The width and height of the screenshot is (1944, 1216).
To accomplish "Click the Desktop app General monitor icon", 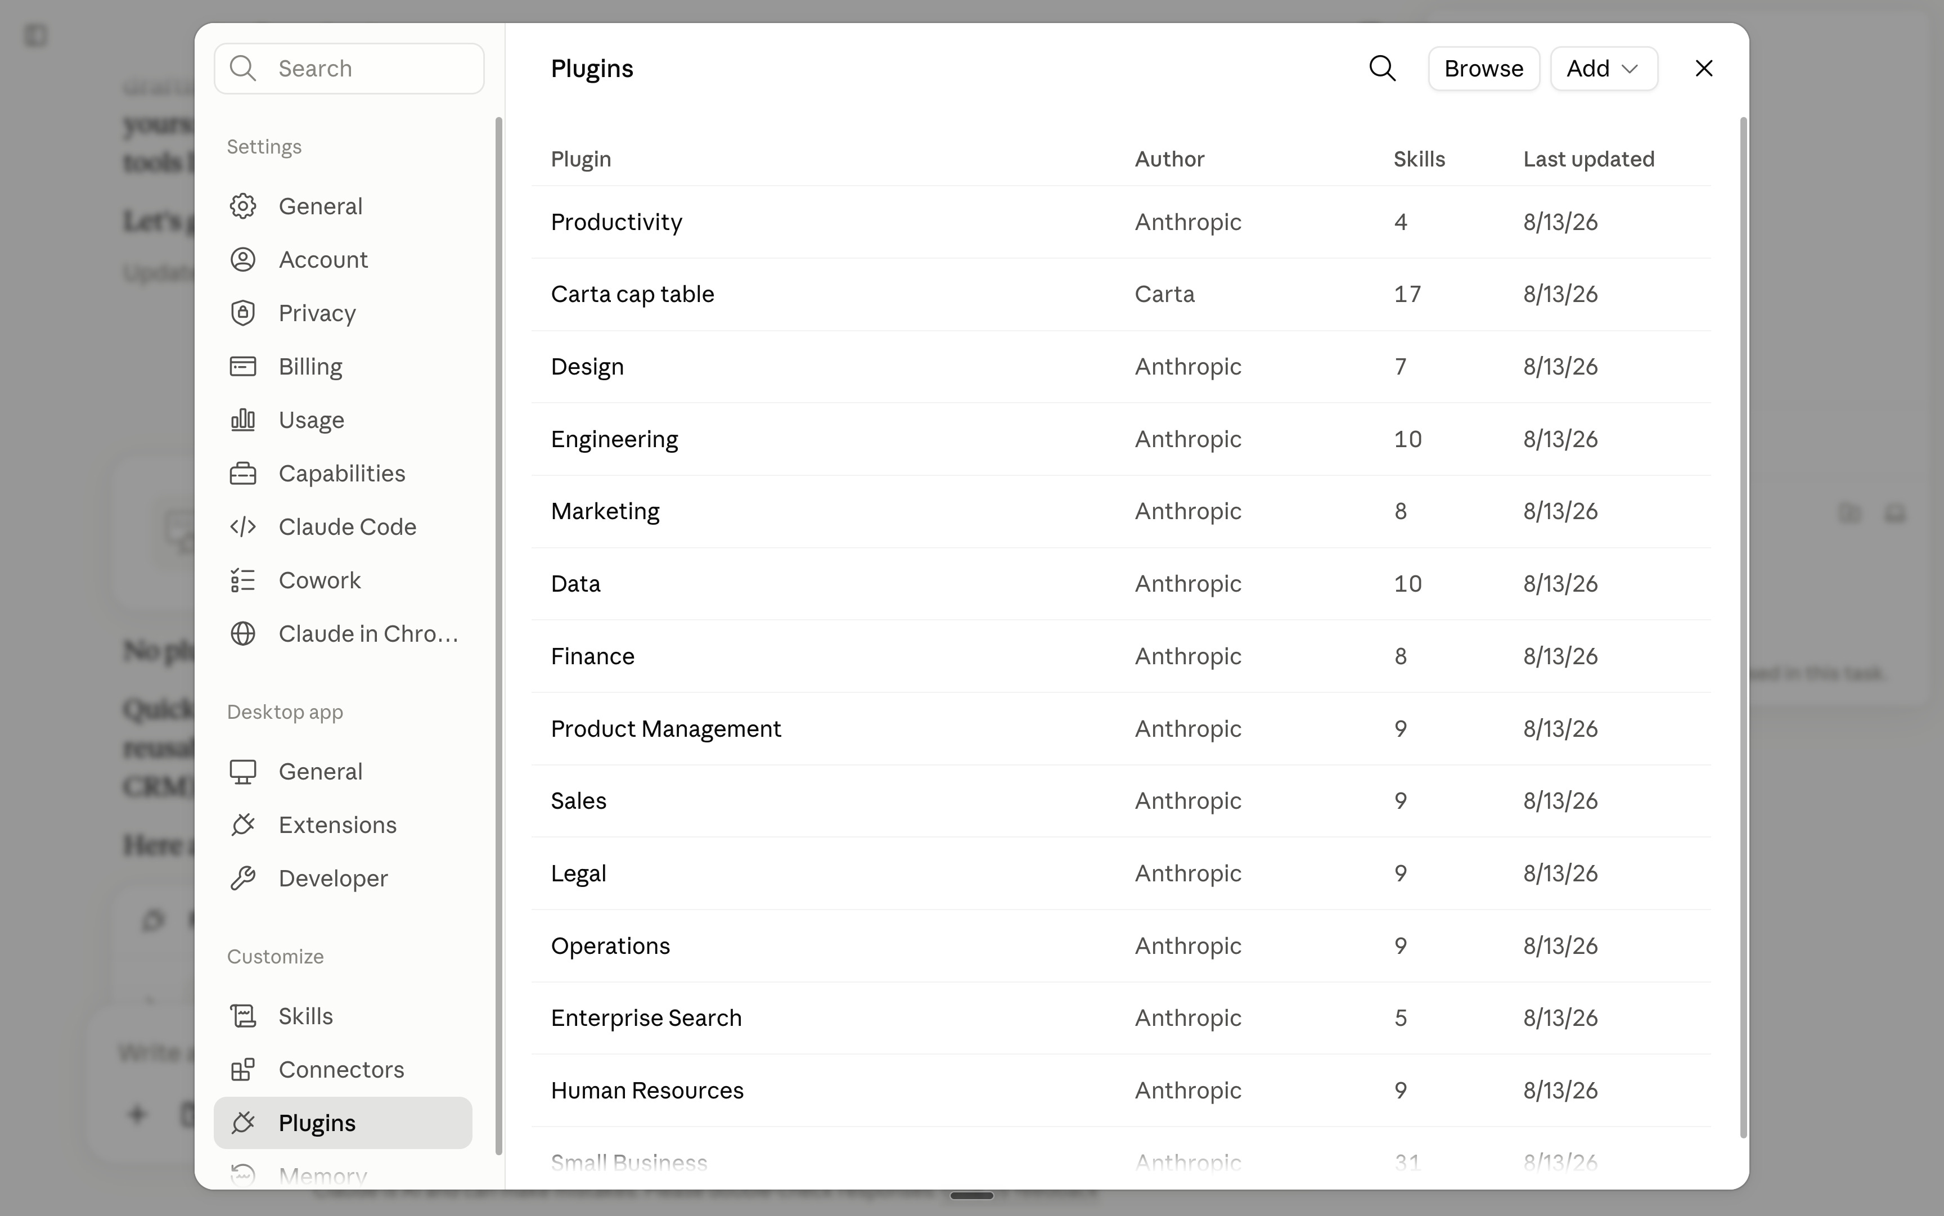I will [243, 771].
